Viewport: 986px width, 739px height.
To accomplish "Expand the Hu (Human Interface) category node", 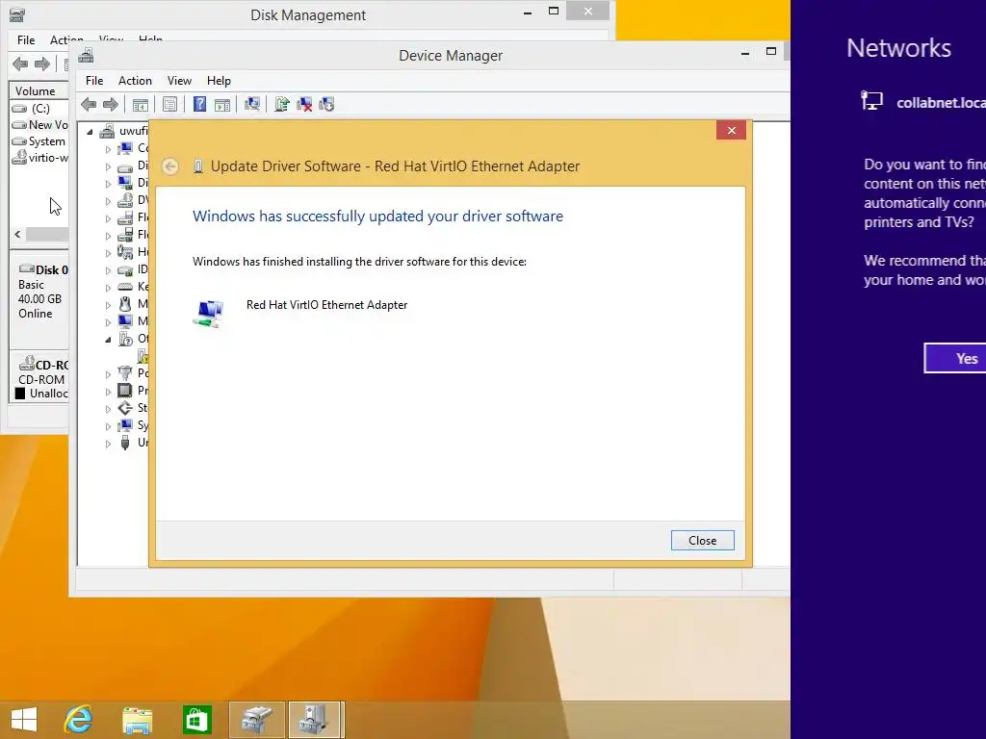I will [108, 253].
